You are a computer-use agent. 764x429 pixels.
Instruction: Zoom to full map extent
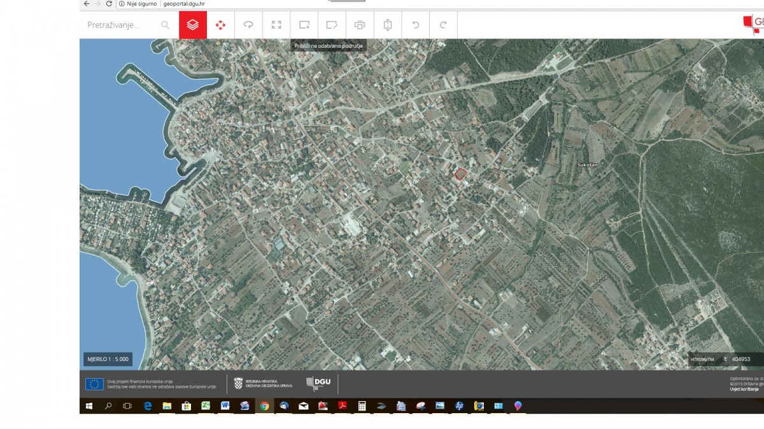point(276,25)
